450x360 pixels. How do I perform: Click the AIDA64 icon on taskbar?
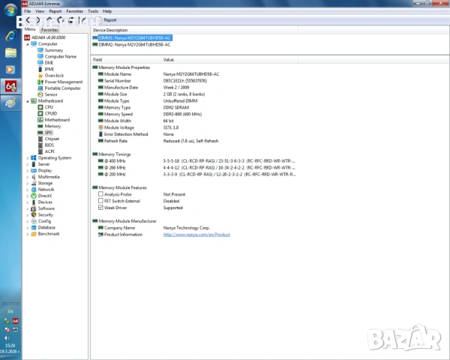coord(11,86)
